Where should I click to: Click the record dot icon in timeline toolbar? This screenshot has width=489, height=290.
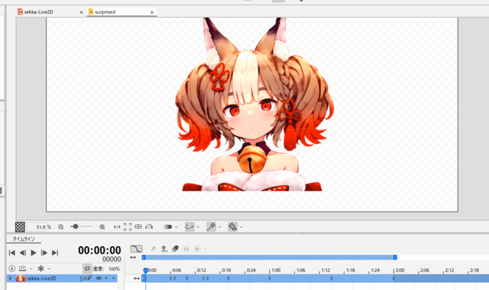pyautogui.click(x=197, y=249)
